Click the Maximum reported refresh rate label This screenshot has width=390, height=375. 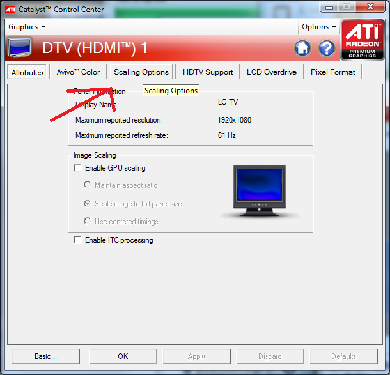[121, 135]
